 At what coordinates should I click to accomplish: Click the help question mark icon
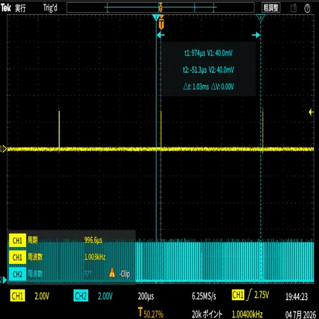[x=307, y=8]
